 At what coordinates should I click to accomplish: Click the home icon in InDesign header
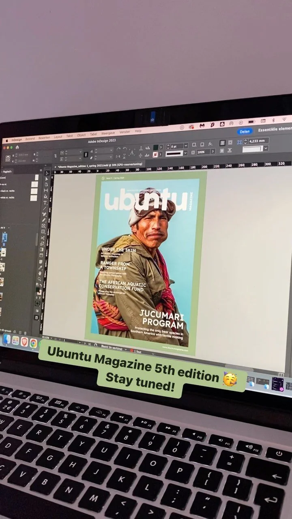(17, 147)
